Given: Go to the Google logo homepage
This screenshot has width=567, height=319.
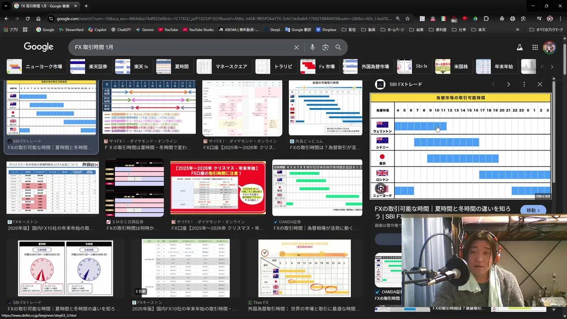Looking at the screenshot, I should 39,47.
